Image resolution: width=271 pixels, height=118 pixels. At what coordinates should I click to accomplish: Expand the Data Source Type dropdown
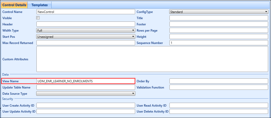86,93
